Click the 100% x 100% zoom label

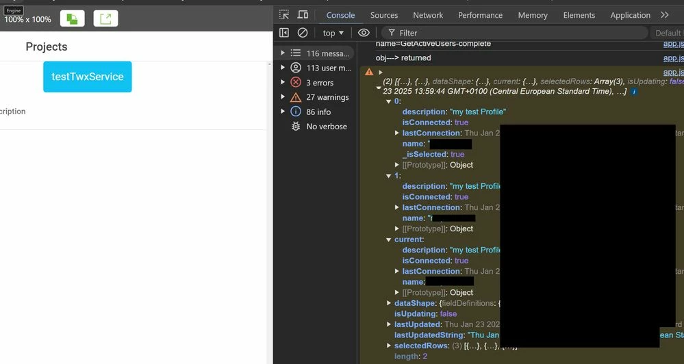click(x=27, y=20)
